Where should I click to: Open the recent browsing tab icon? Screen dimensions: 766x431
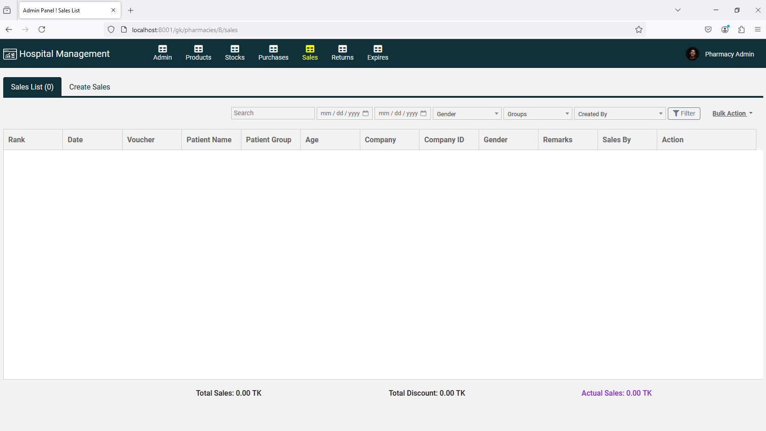pyautogui.click(x=7, y=10)
